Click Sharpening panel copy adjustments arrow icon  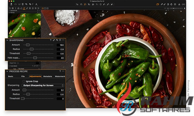tap(54, 40)
